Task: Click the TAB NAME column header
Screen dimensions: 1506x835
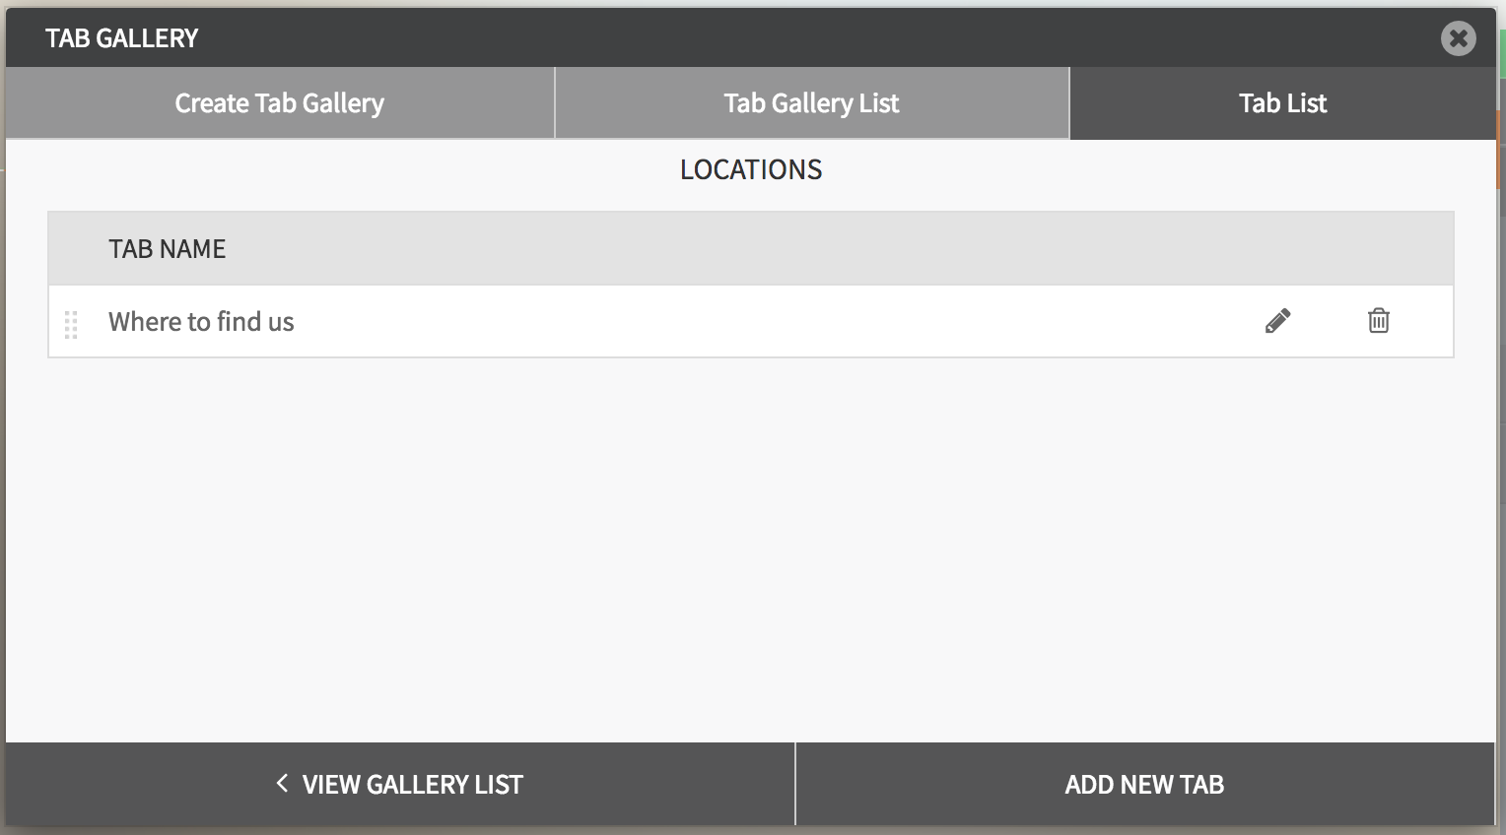Action: pyautogui.click(x=168, y=249)
